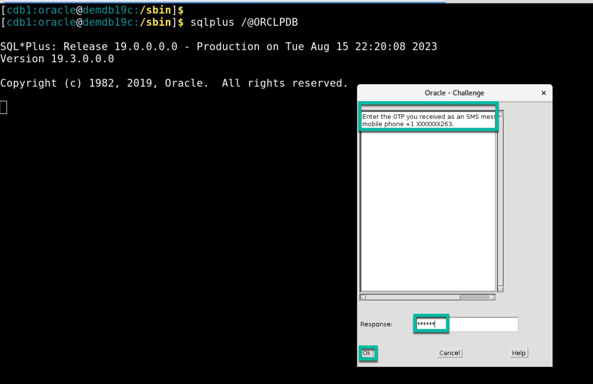Click the right arrow of horizontal scrollbar
The height and width of the screenshot is (384, 593).
pos(490,297)
